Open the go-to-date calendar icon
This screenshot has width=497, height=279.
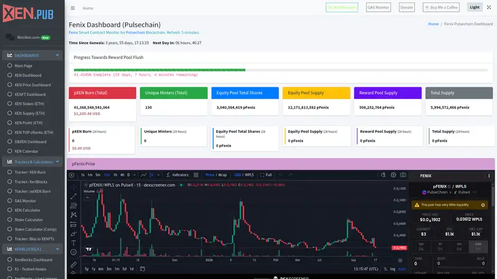coord(142,269)
